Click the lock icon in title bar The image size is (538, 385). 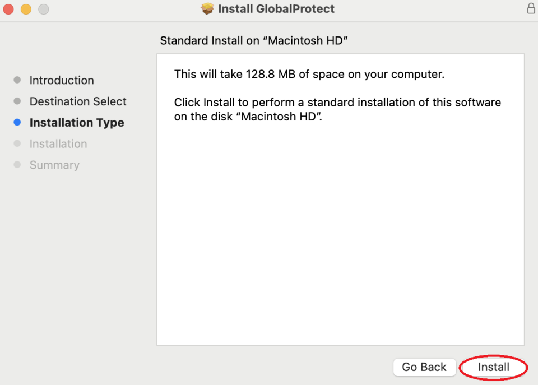531,8
